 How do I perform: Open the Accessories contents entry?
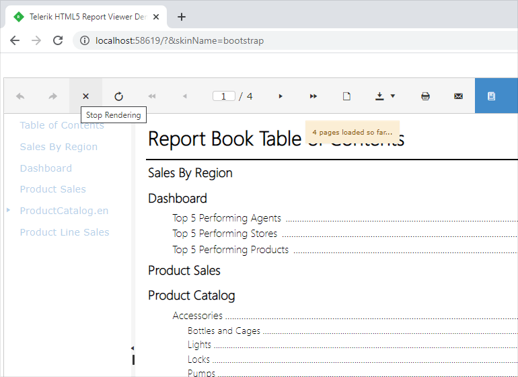tap(198, 316)
